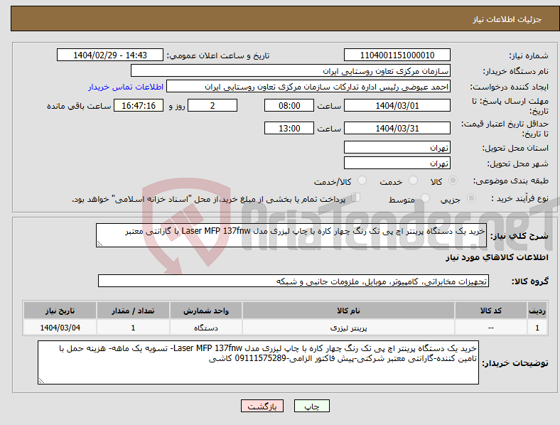Click the delivery province field تهران
The height and width of the screenshot is (425, 560).
[x=397, y=147]
